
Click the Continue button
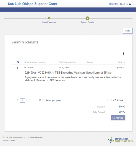tap(118, 118)
